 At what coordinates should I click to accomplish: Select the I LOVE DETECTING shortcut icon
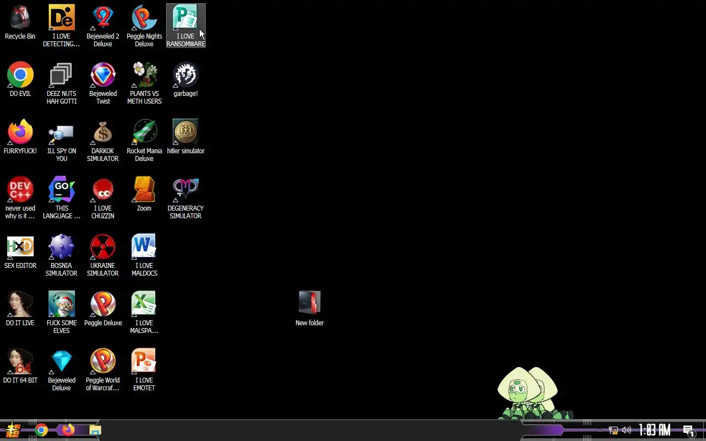click(x=61, y=26)
